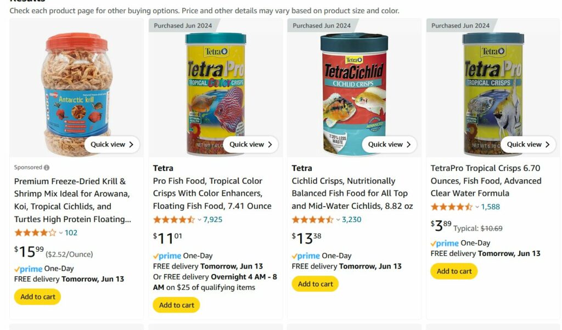Viewport: 562px width, 330px height.
Task: Open Quick view for TetraPro Tropical Crisps
Action: point(528,145)
